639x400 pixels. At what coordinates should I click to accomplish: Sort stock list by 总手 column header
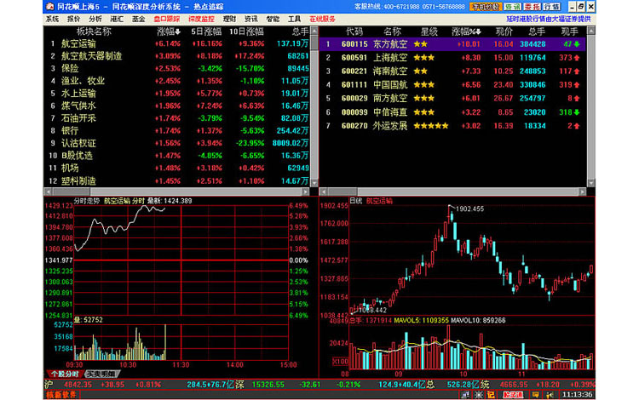[x=536, y=31]
